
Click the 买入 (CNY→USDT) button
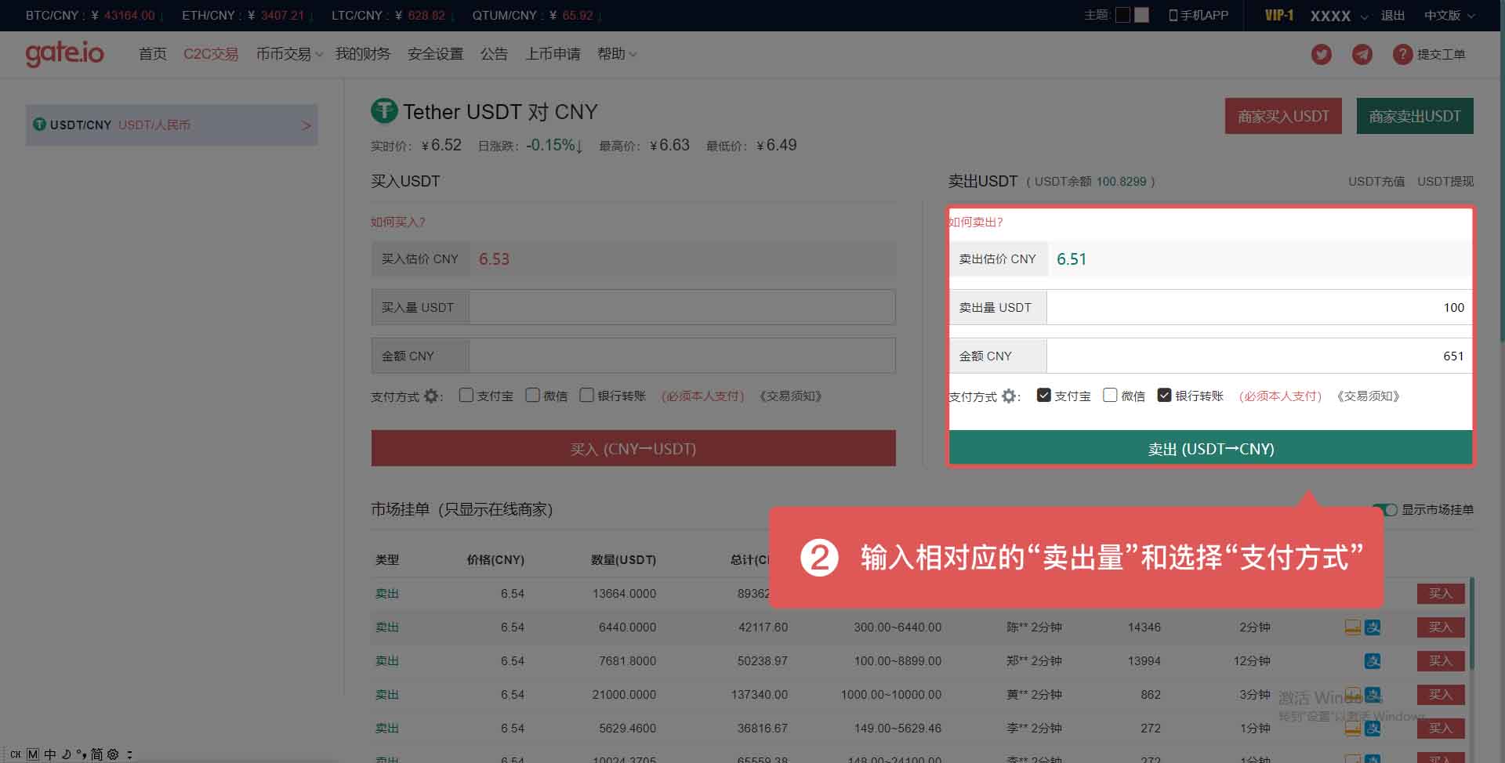point(633,449)
